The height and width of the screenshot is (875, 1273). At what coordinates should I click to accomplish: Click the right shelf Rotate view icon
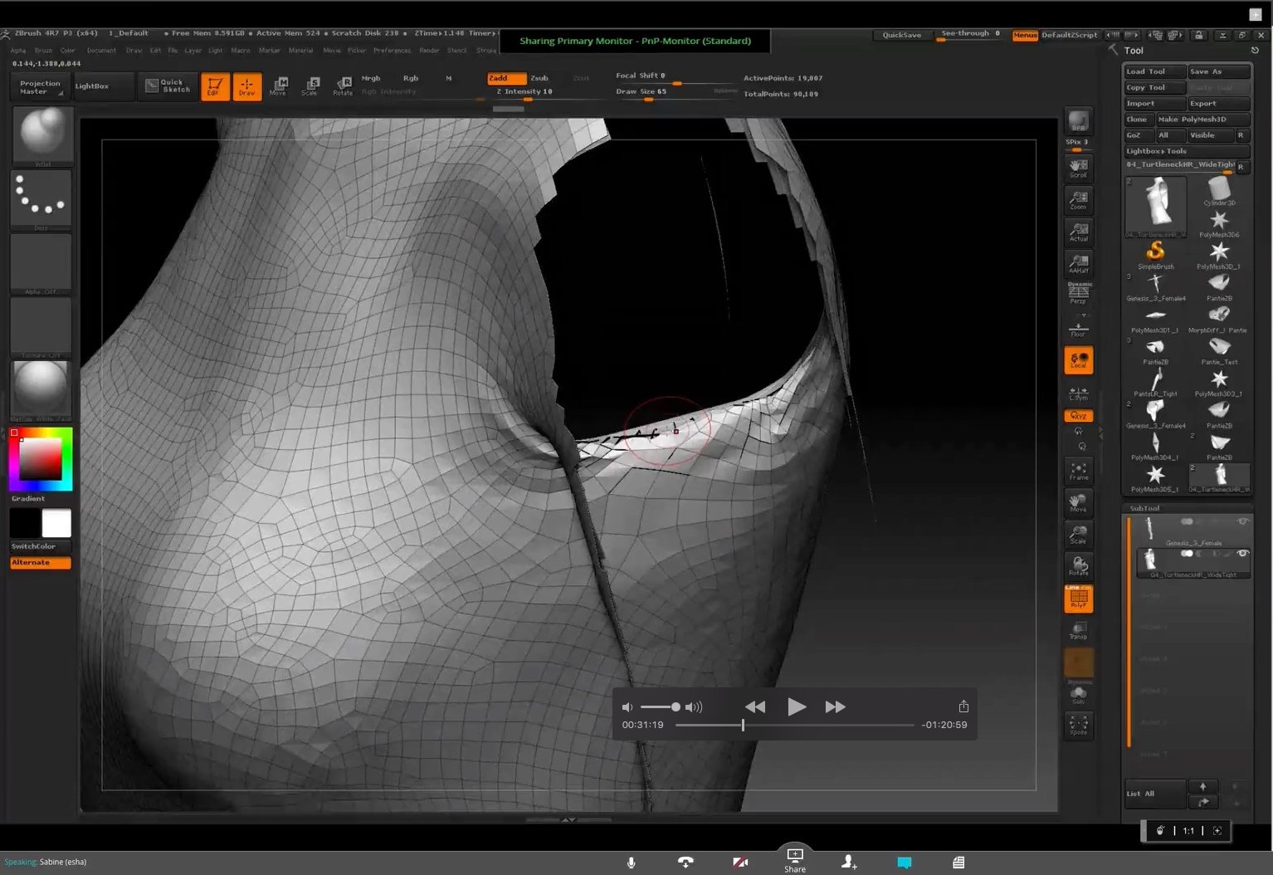click(1078, 566)
